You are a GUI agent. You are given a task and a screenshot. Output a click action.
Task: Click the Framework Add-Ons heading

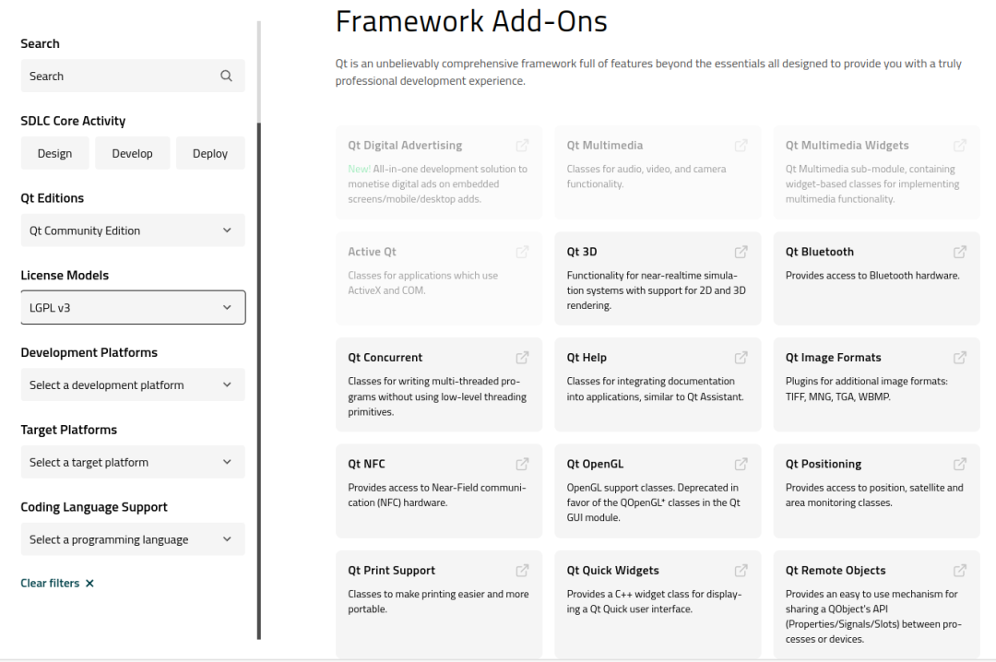point(471,21)
